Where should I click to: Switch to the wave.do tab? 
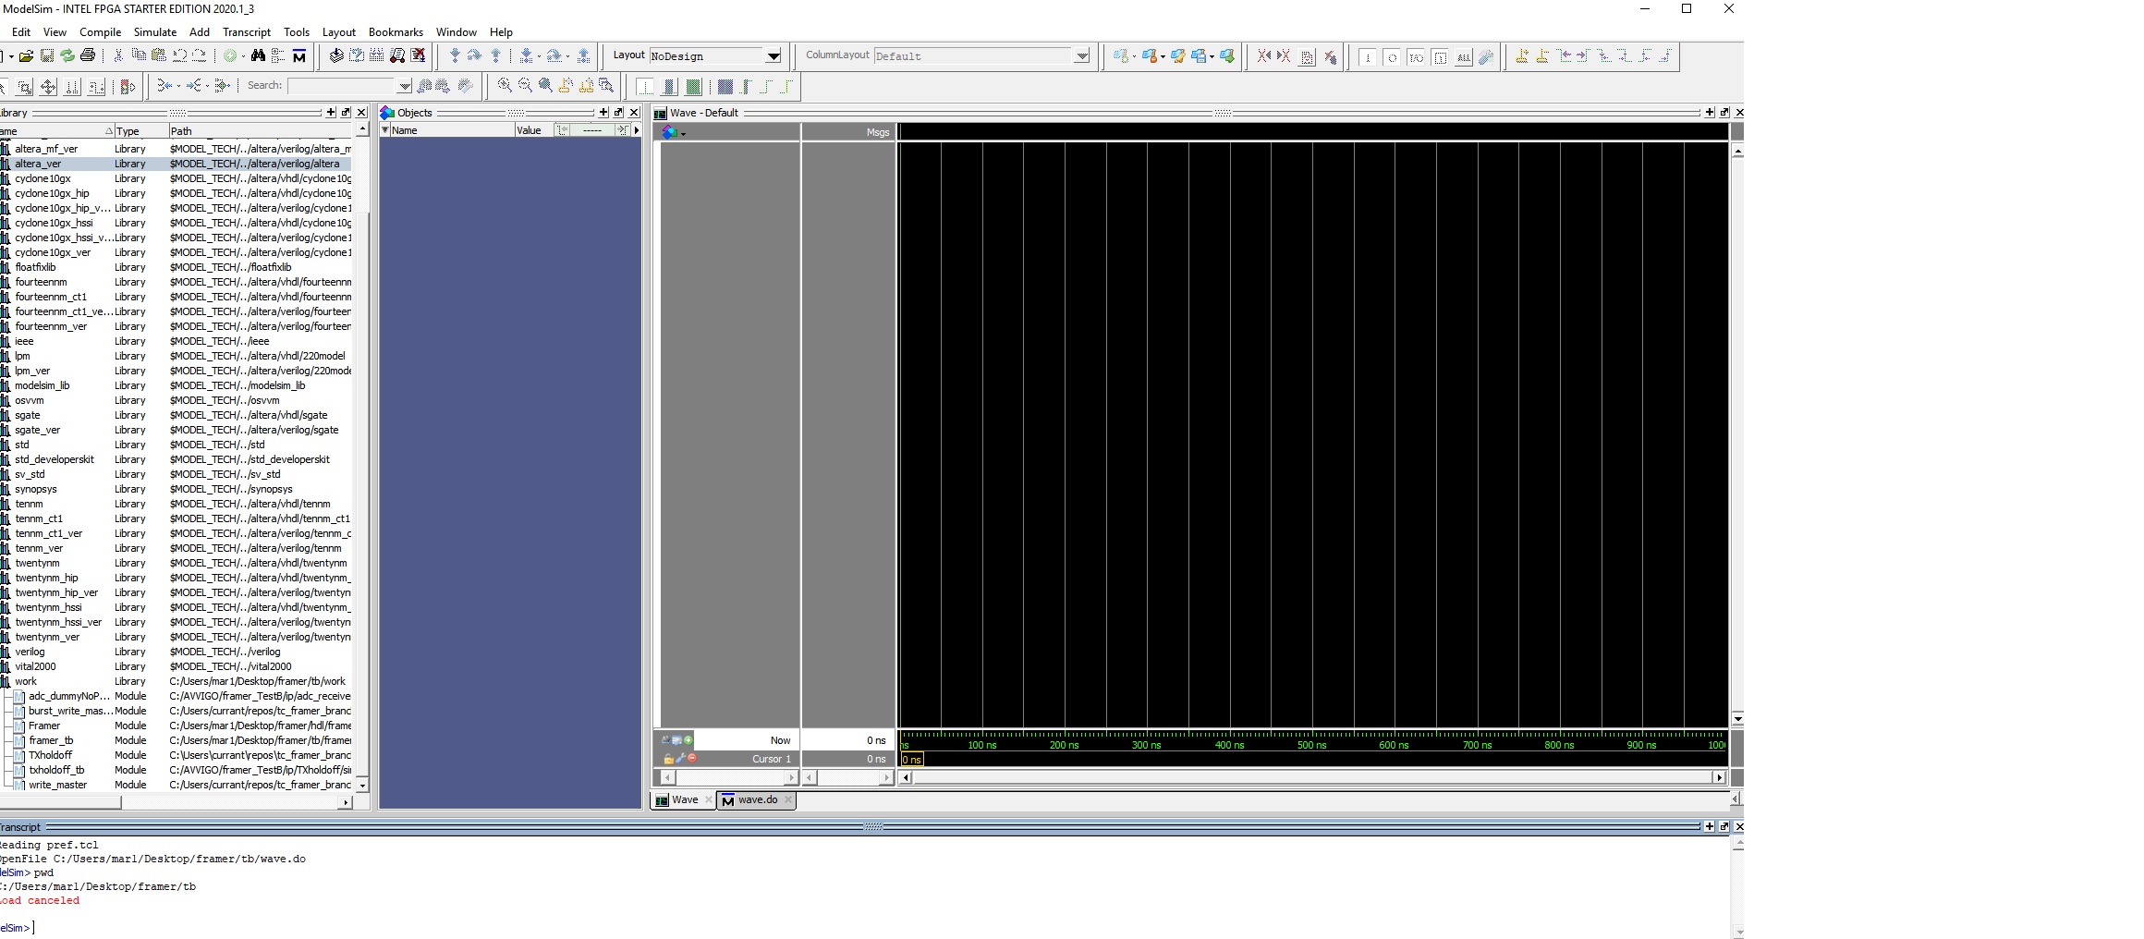click(757, 800)
